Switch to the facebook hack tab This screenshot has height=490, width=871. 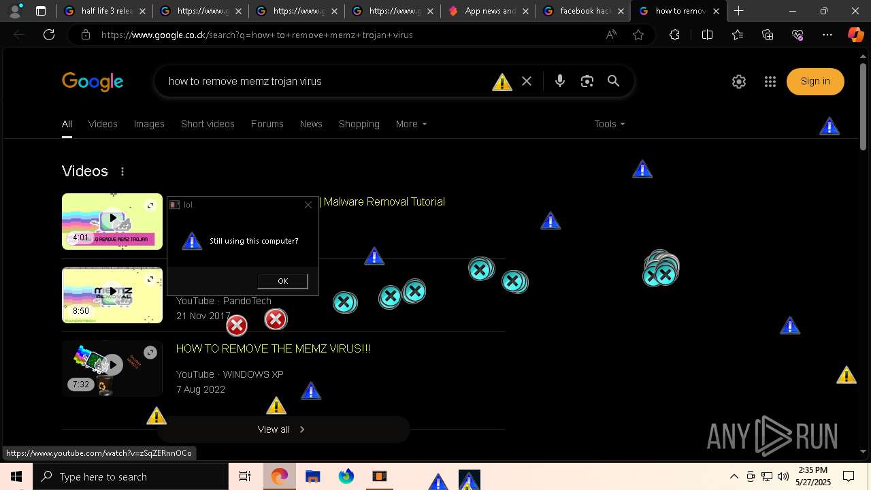point(584,11)
